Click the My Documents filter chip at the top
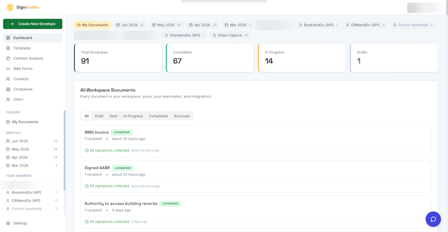 (x=92, y=25)
